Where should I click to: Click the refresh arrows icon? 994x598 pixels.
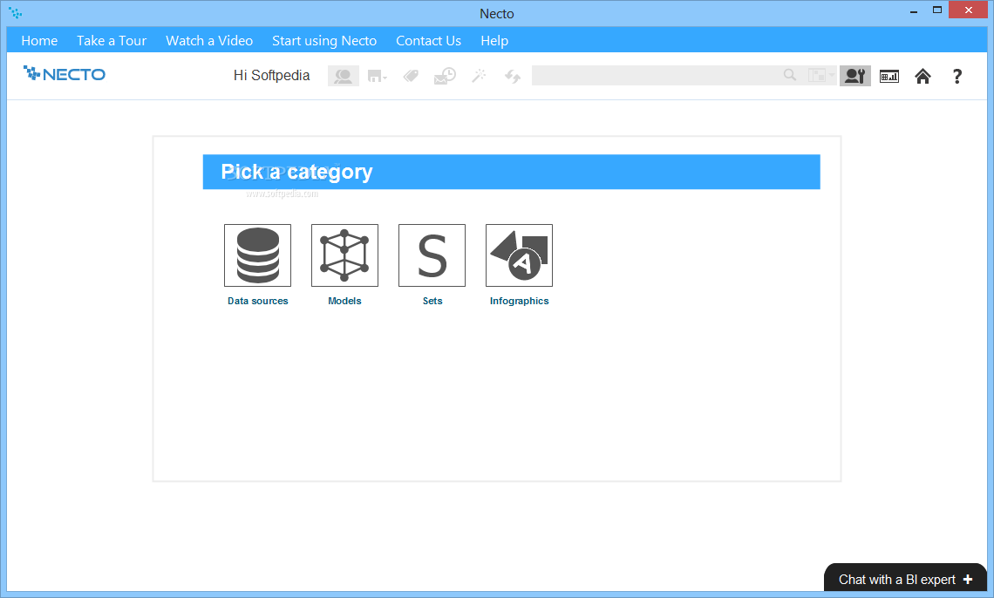click(x=513, y=77)
